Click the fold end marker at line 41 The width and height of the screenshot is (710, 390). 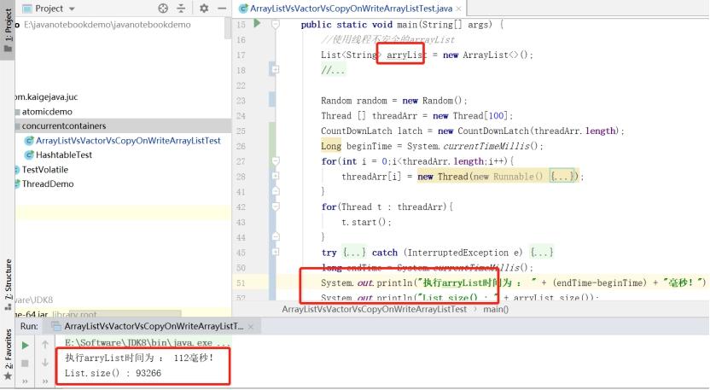click(276, 192)
